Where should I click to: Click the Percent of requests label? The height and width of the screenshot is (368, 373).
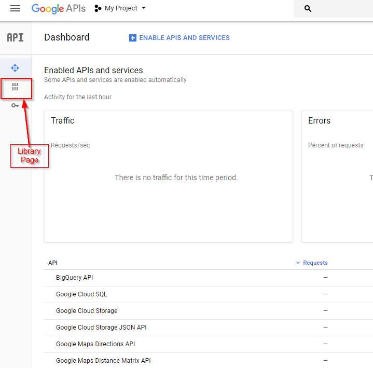coord(336,145)
